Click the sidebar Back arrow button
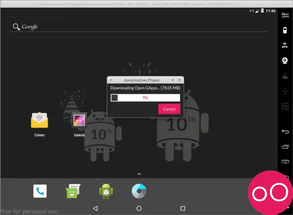This screenshot has width=293, height=215. pos(285,132)
